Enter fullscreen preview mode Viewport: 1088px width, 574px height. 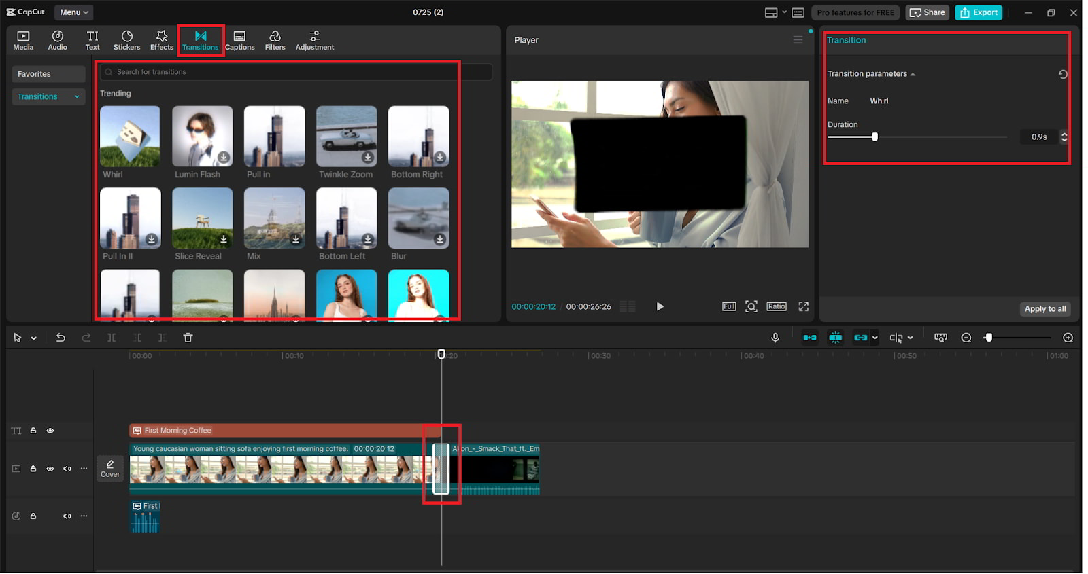tap(804, 307)
